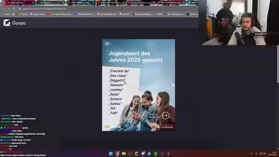The image size is (279, 157).
Task: Open File Explorer from the taskbar
Action: click(124, 154)
